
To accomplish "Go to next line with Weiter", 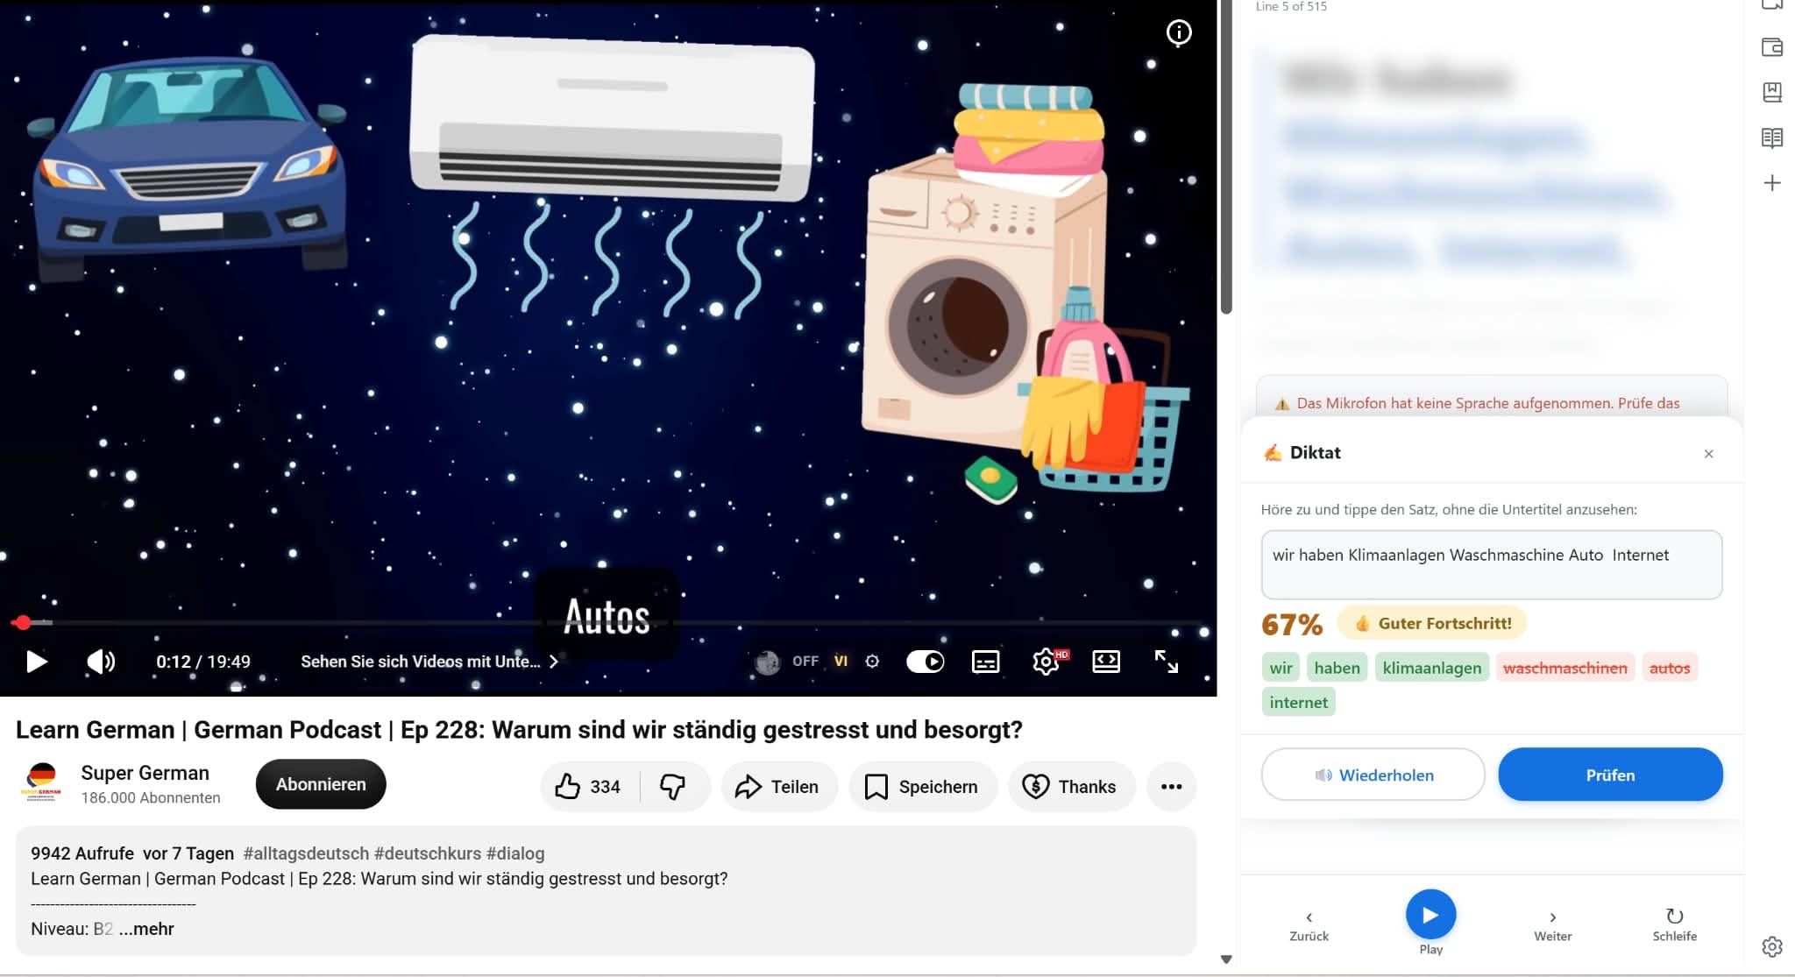I will click(x=1552, y=925).
